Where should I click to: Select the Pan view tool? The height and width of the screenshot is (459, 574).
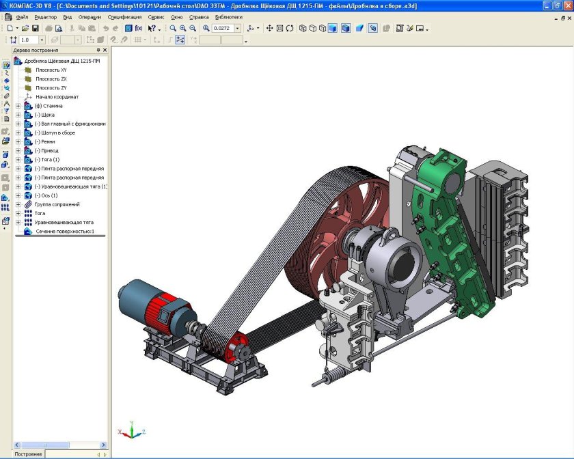point(269,29)
